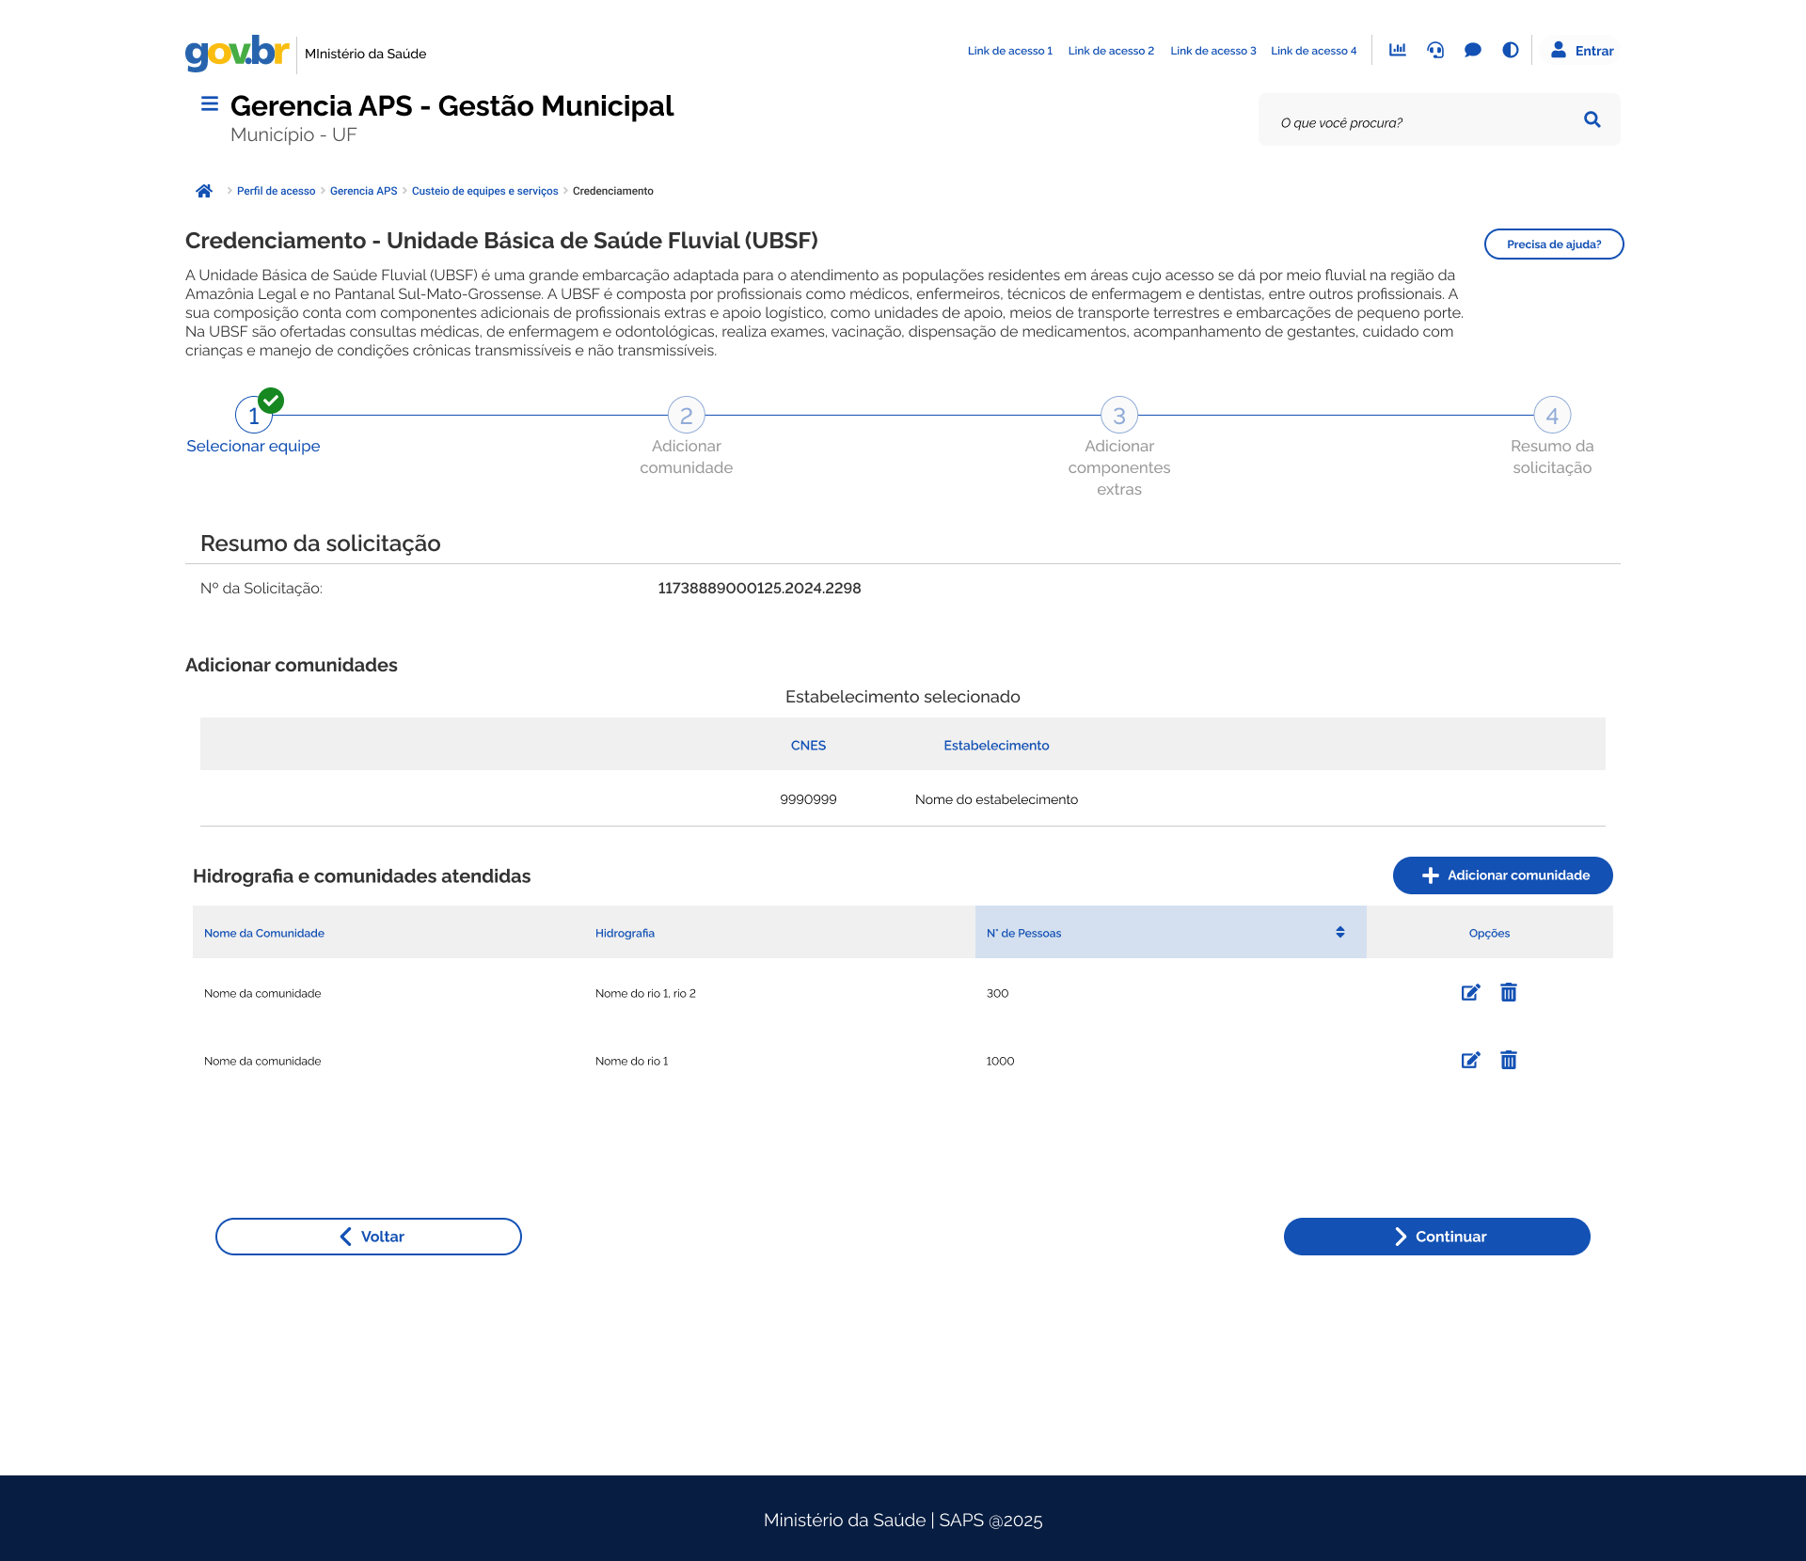The width and height of the screenshot is (1806, 1561).
Task: Click the Entrar login button
Action: 1582,51
